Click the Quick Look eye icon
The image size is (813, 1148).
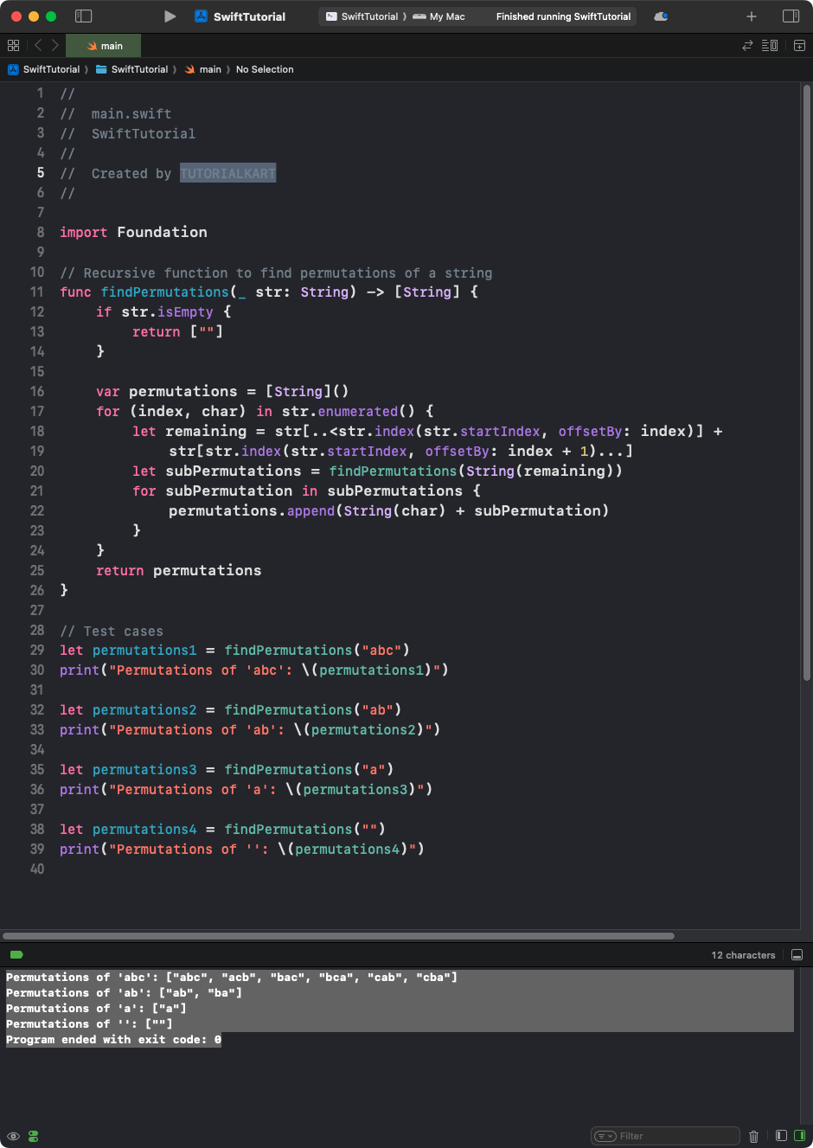pyautogui.click(x=14, y=1136)
